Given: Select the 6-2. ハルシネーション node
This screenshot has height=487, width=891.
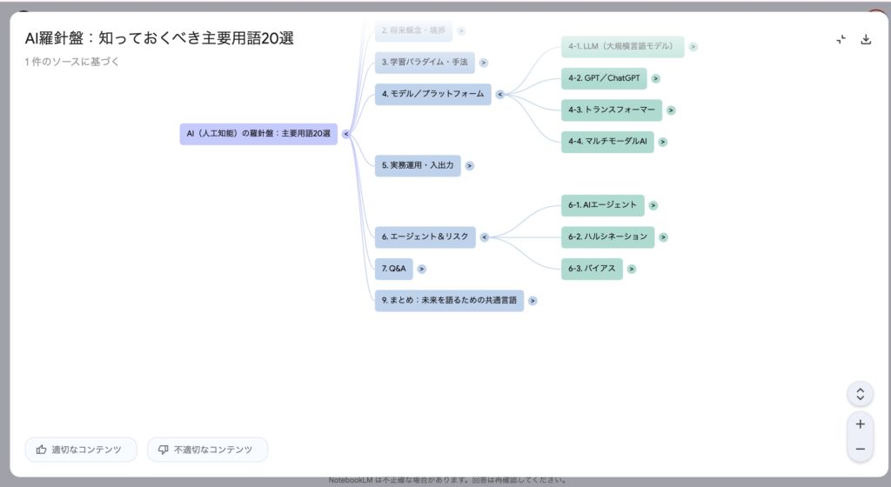Looking at the screenshot, I should click(x=607, y=237).
